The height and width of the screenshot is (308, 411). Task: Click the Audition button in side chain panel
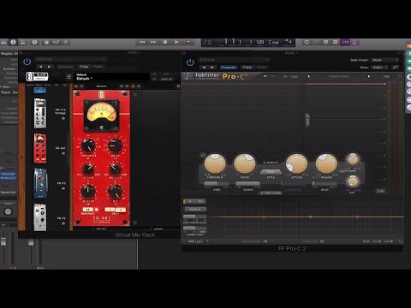194,209
